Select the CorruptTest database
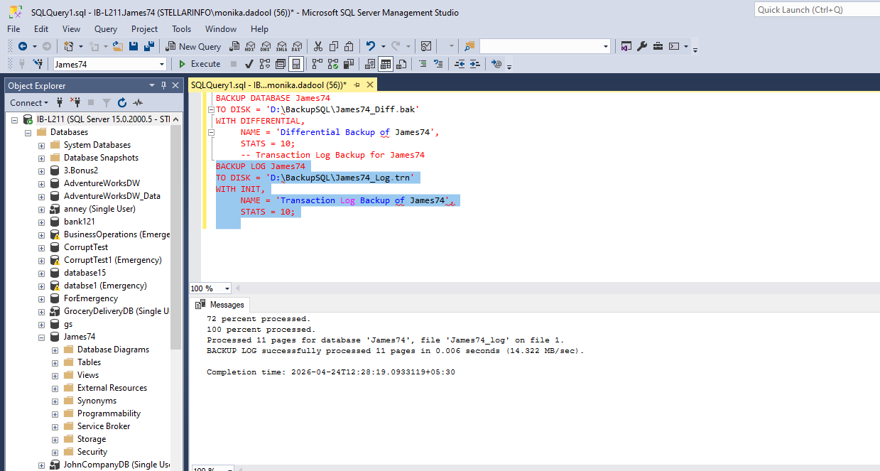 click(x=86, y=247)
